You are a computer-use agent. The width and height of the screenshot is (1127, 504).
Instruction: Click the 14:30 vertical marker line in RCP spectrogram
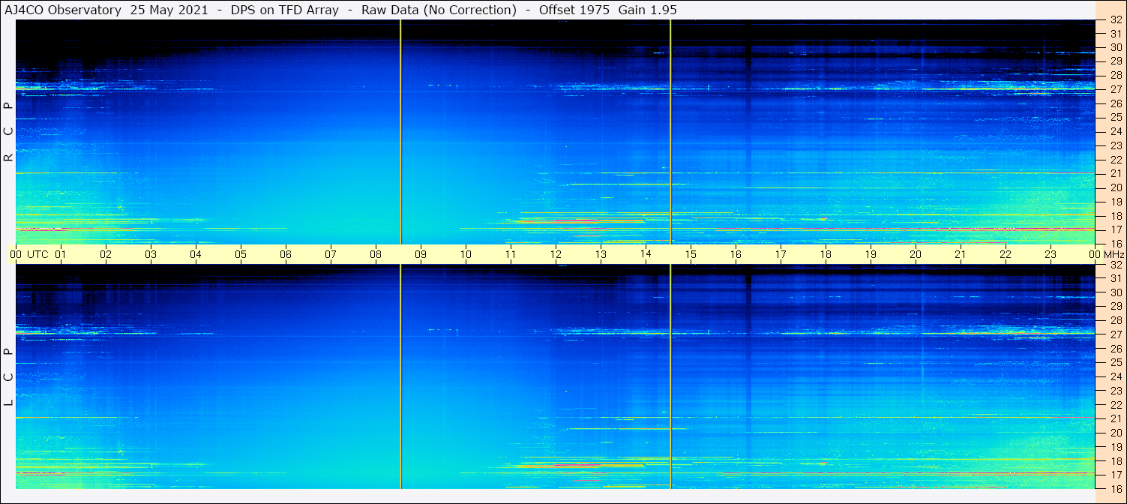670,132
